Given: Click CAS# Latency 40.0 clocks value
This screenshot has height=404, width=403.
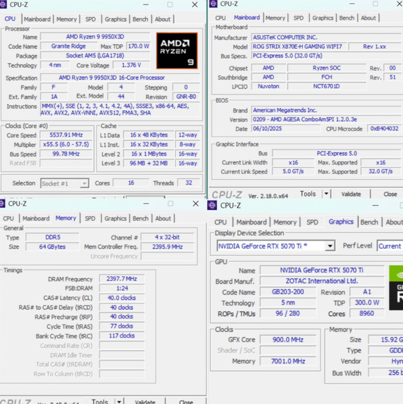Looking at the screenshot, I should 122,298.
